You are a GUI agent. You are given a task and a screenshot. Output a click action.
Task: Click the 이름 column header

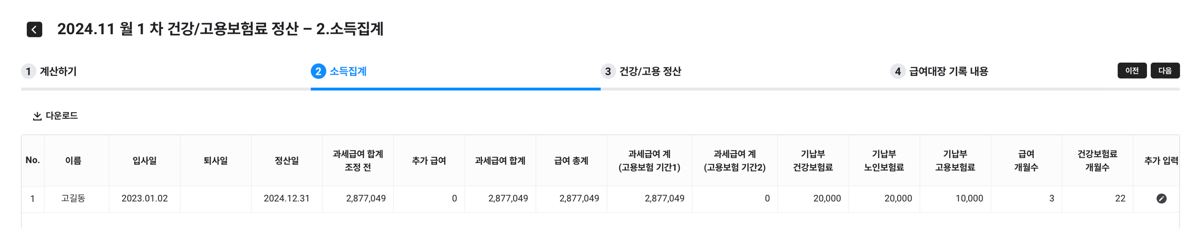coord(73,161)
